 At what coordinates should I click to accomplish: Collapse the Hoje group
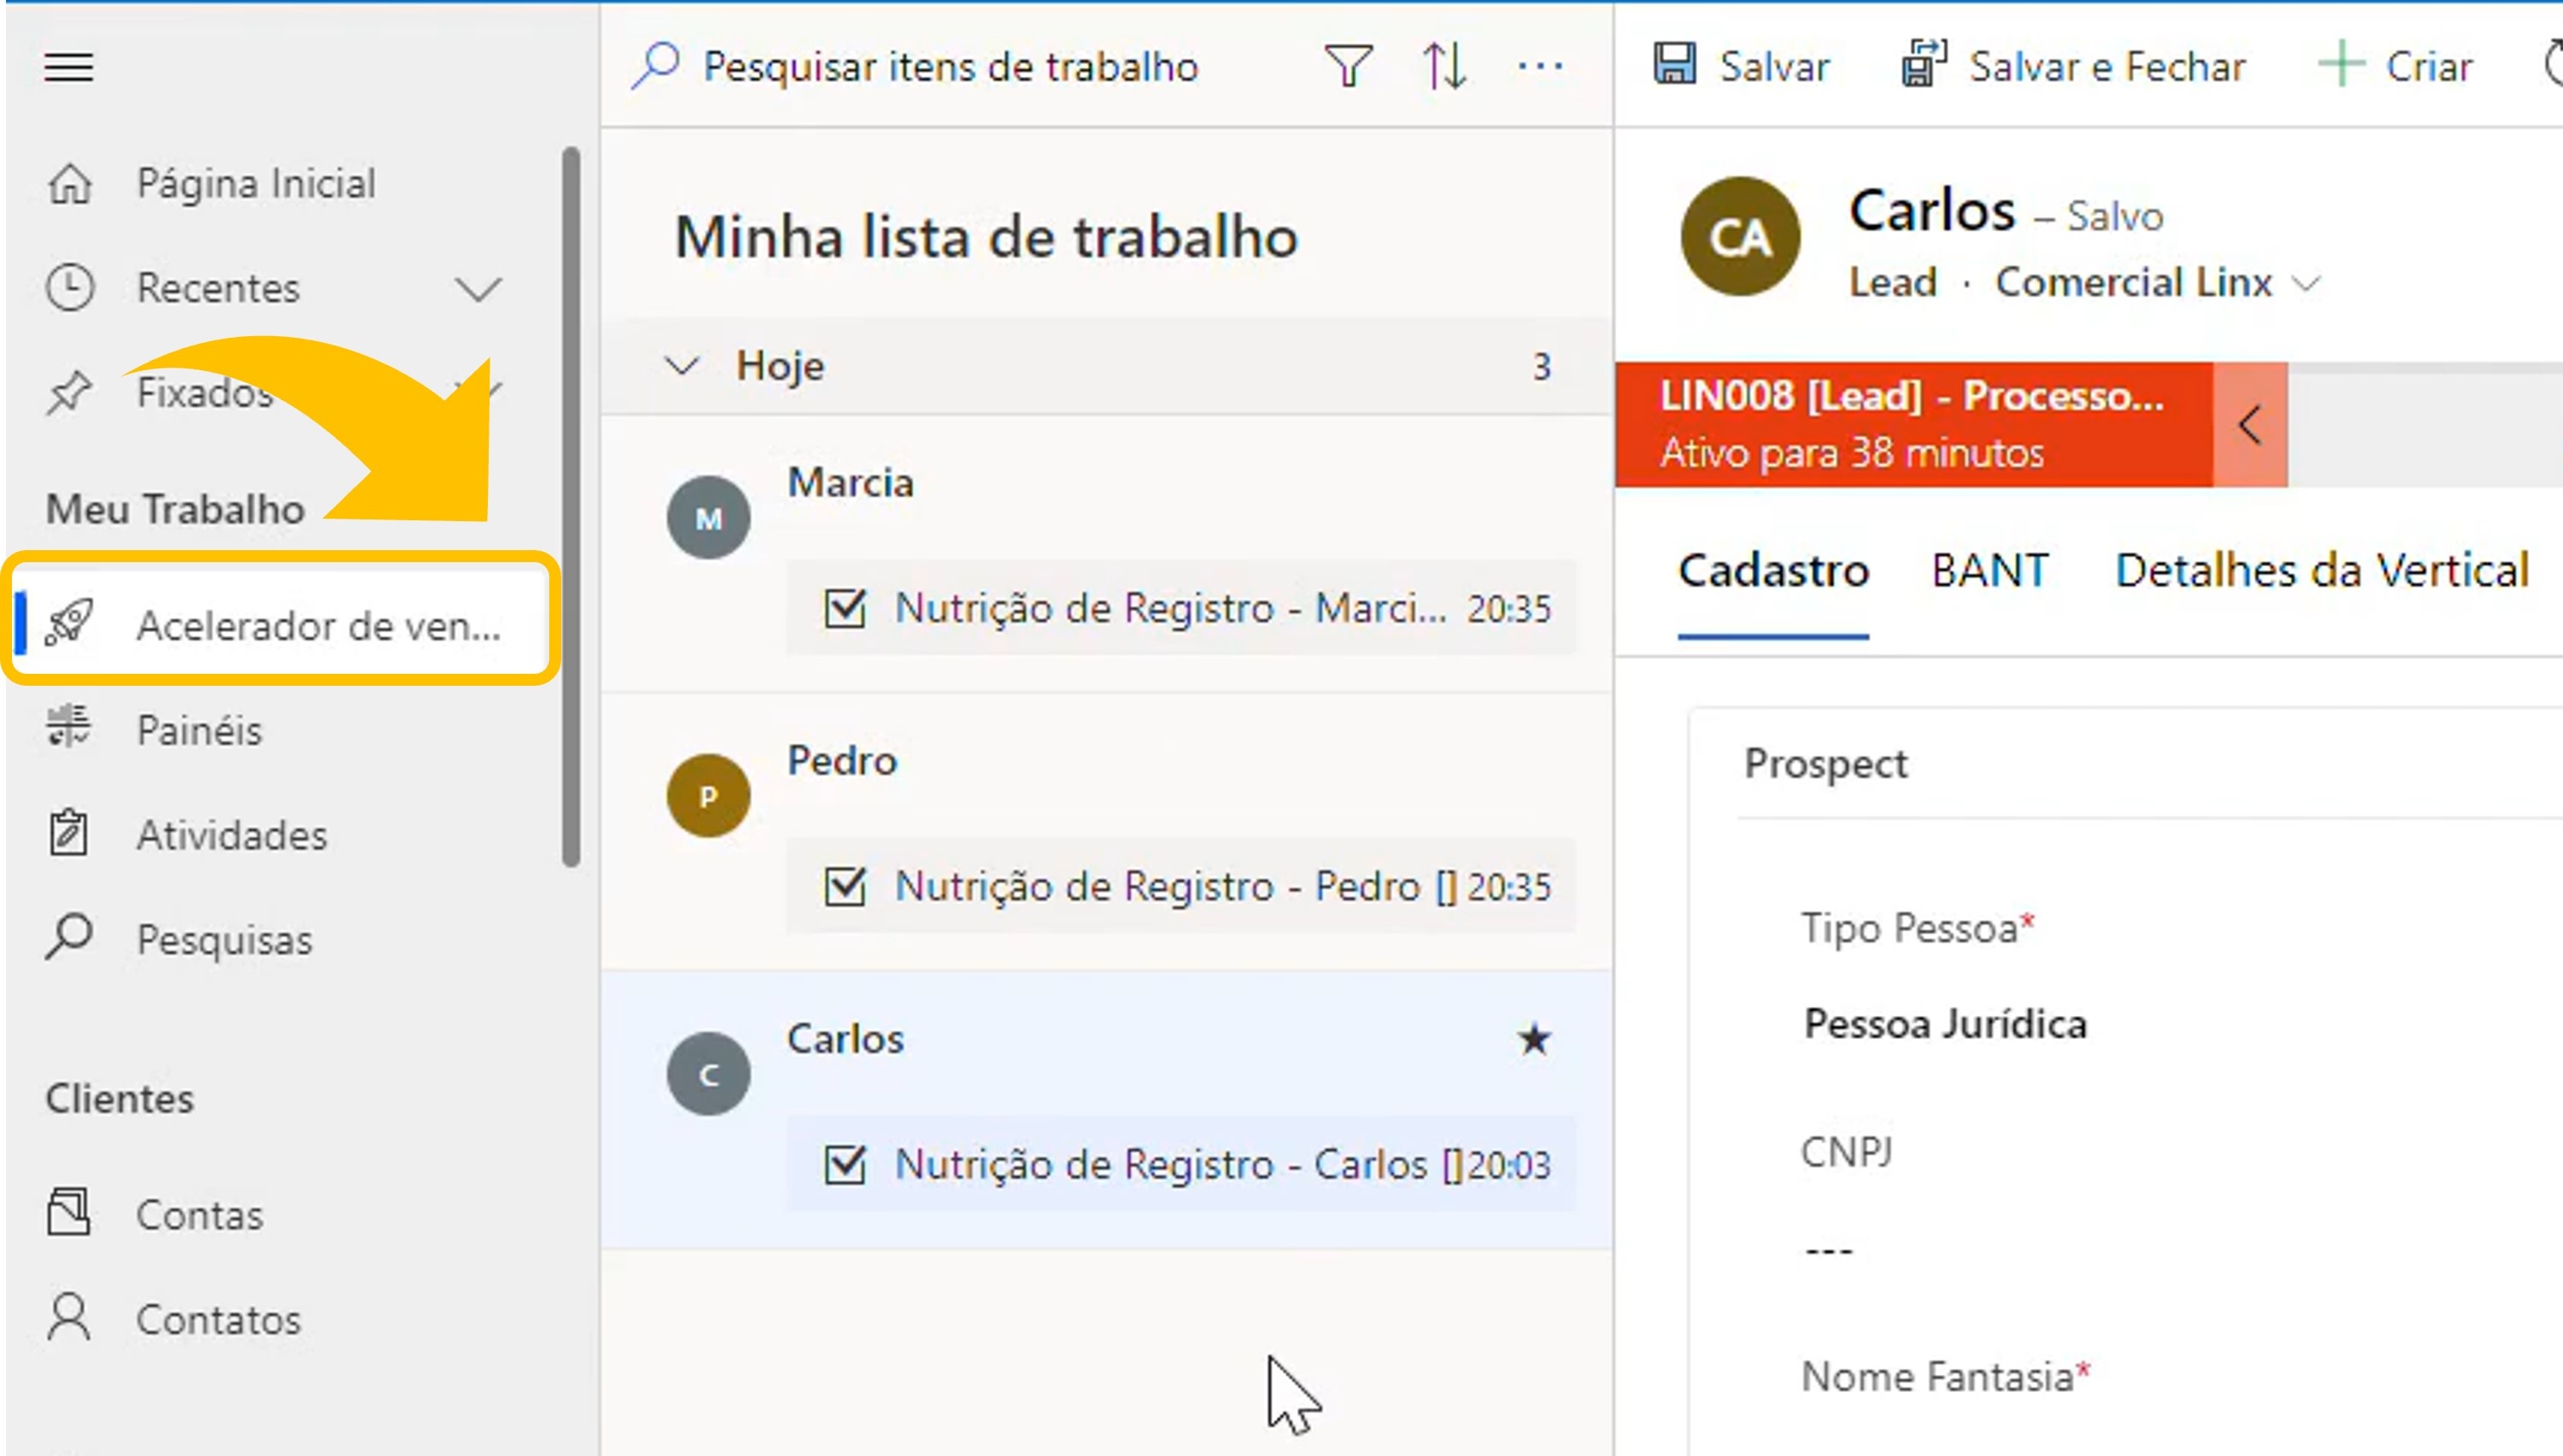682,366
